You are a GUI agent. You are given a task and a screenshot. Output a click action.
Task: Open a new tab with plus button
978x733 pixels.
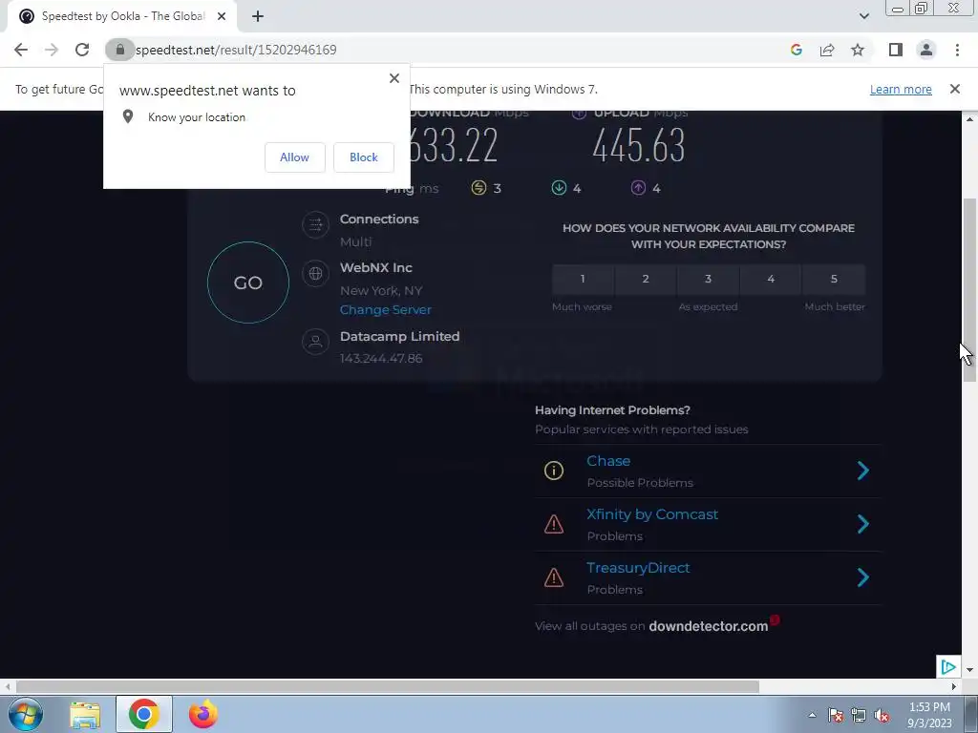258,16
